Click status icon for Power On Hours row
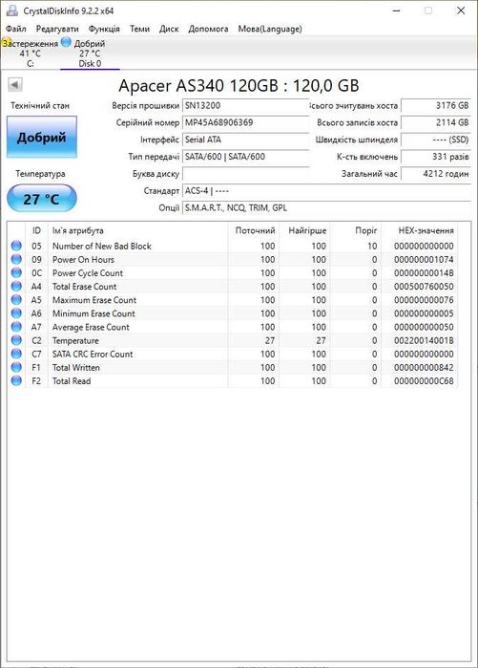 pyautogui.click(x=16, y=259)
